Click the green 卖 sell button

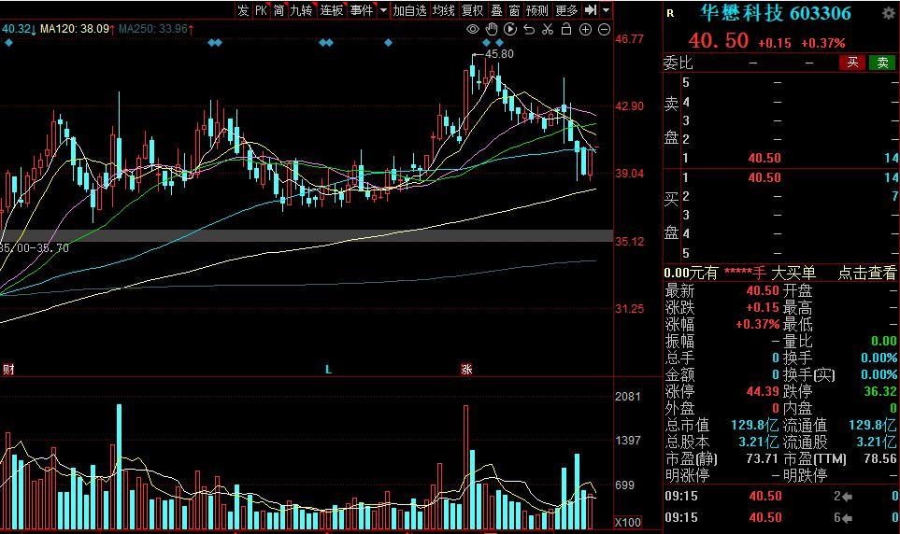point(883,62)
